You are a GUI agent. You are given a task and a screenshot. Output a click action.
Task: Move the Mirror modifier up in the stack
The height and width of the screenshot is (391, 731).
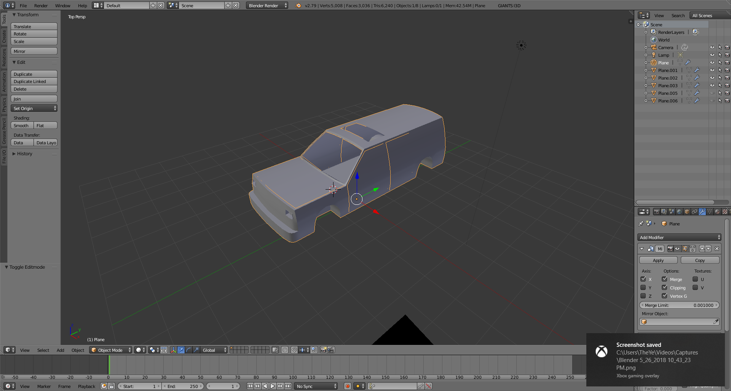pos(702,249)
